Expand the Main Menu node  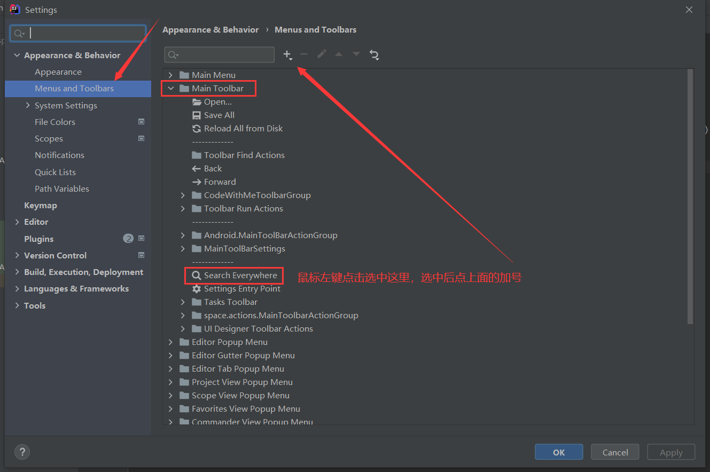[171, 75]
